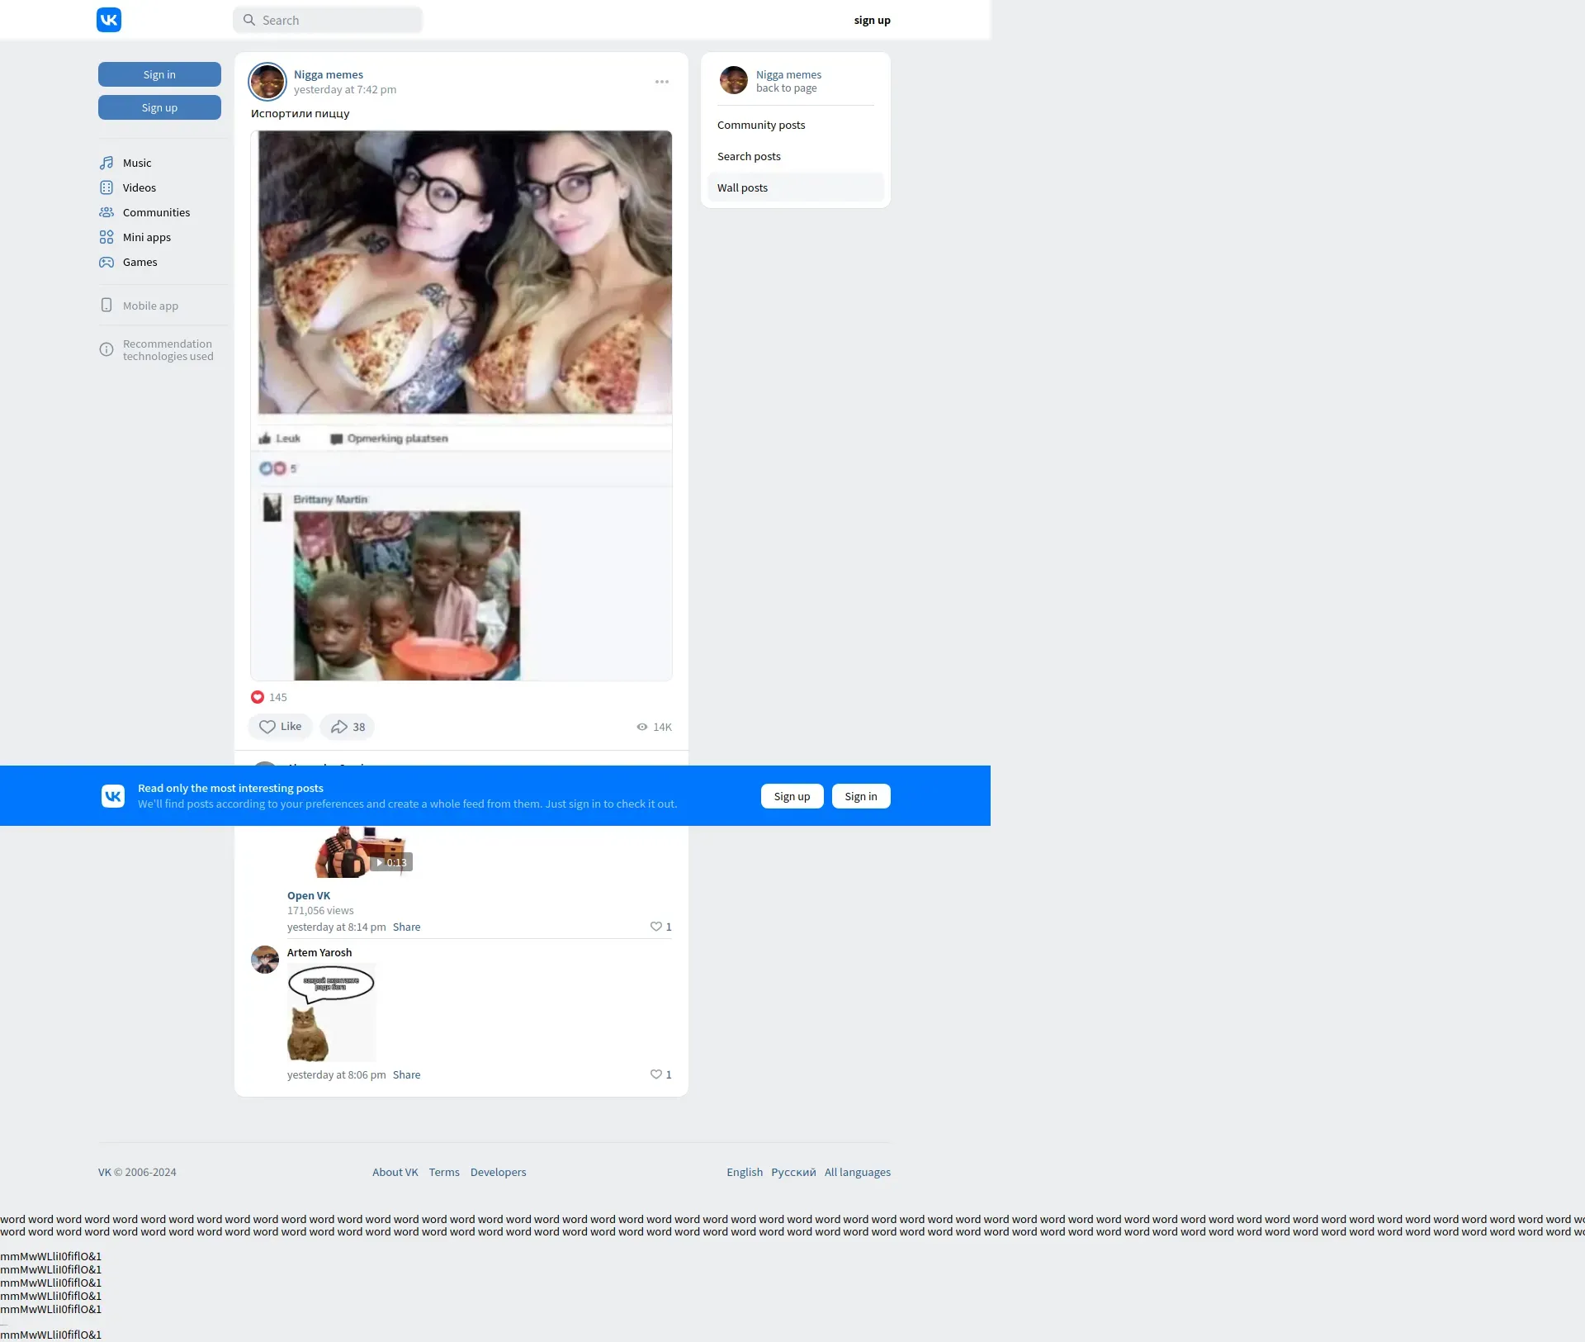Select Community posts in the right panel

(x=761, y=125)
